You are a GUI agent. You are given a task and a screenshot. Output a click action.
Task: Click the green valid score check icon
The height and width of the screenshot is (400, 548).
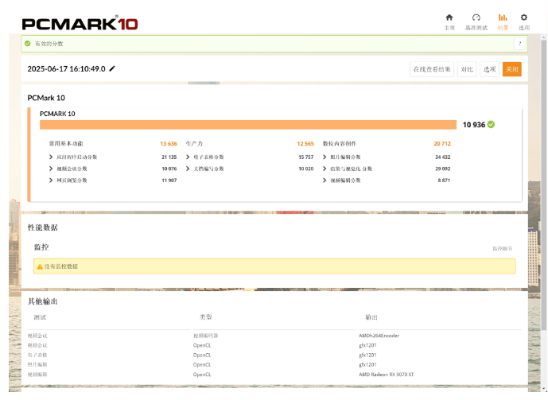tap(28, 44)
